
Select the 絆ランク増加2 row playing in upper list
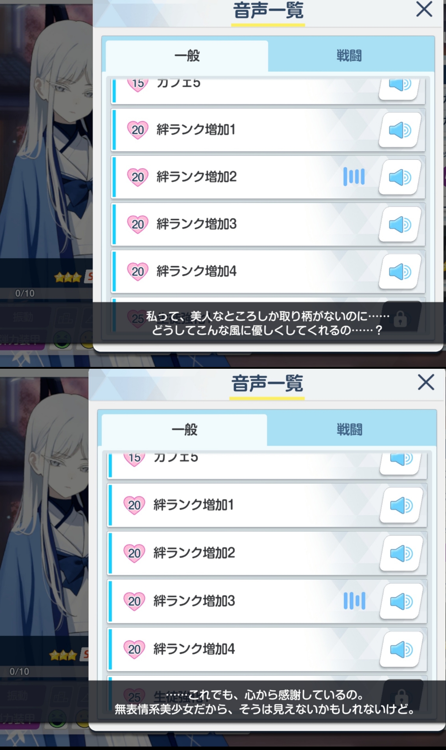(268, 177)
